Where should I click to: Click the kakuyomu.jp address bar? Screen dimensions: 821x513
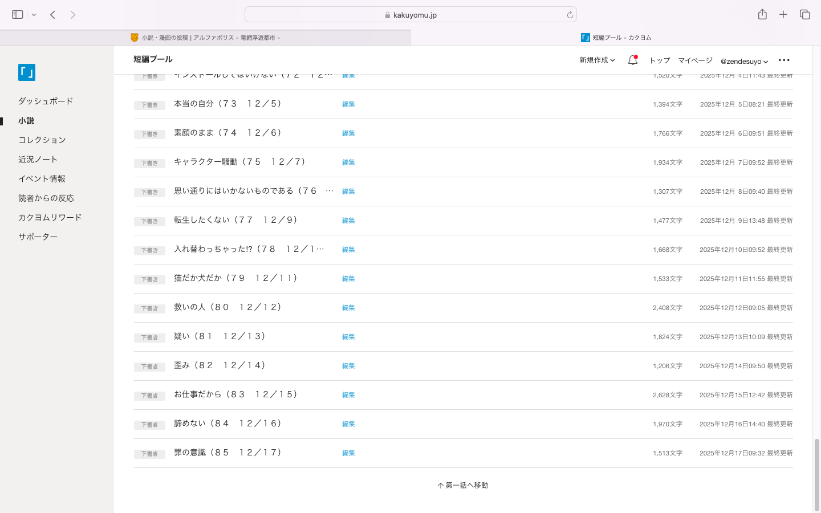[x=410, y=15]
